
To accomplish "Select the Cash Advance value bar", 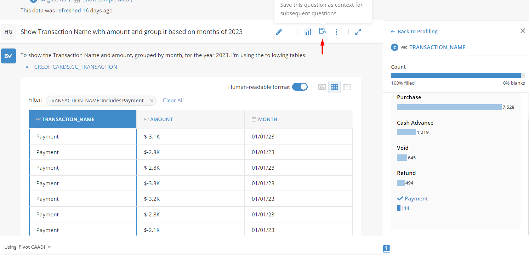I will (x=406, y=132).
